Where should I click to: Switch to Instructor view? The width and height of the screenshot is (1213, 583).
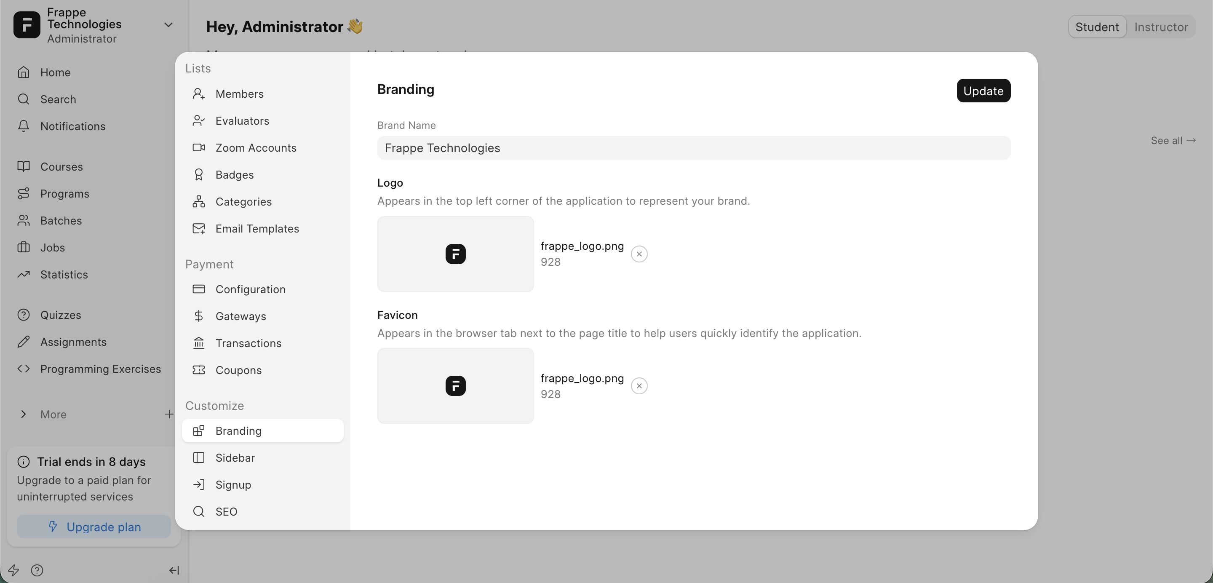1161,27
